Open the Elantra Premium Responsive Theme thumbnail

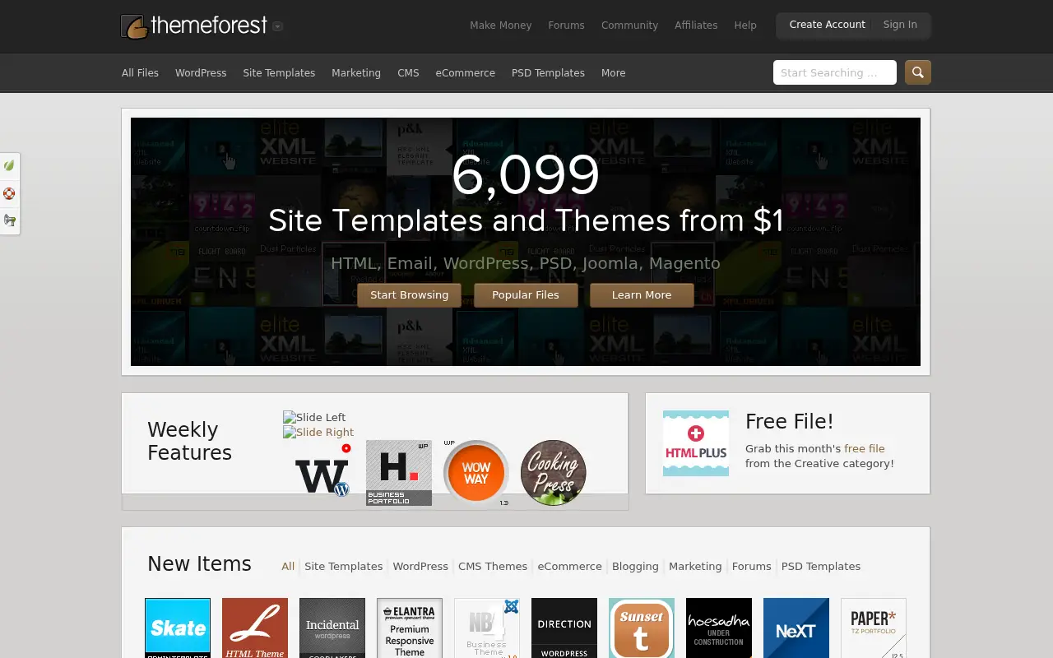(x=410, y=628)
